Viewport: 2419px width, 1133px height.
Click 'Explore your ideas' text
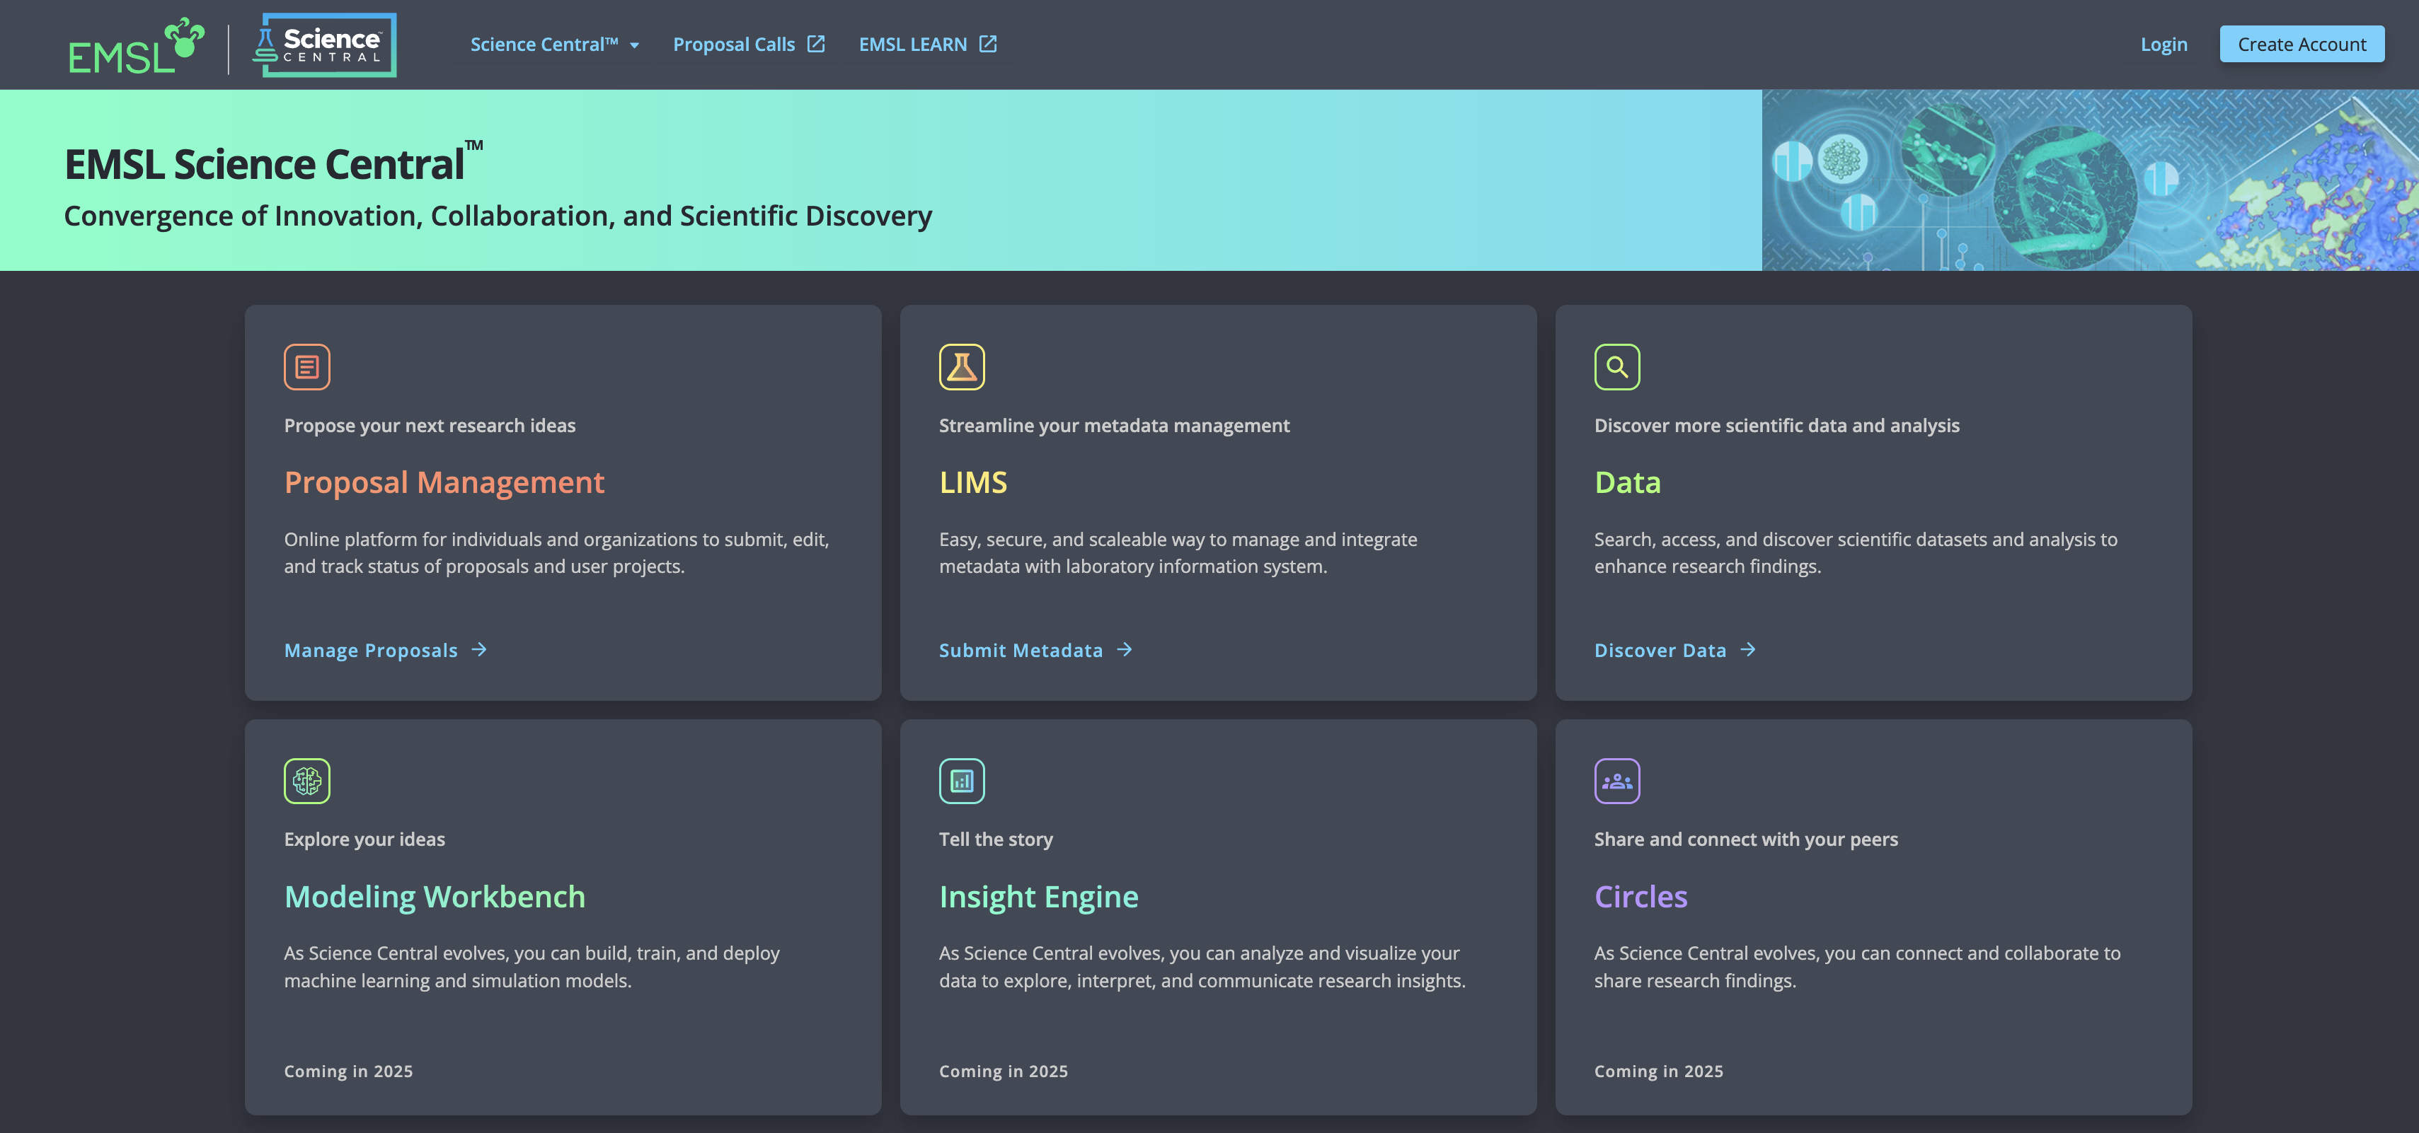[364, 839]
